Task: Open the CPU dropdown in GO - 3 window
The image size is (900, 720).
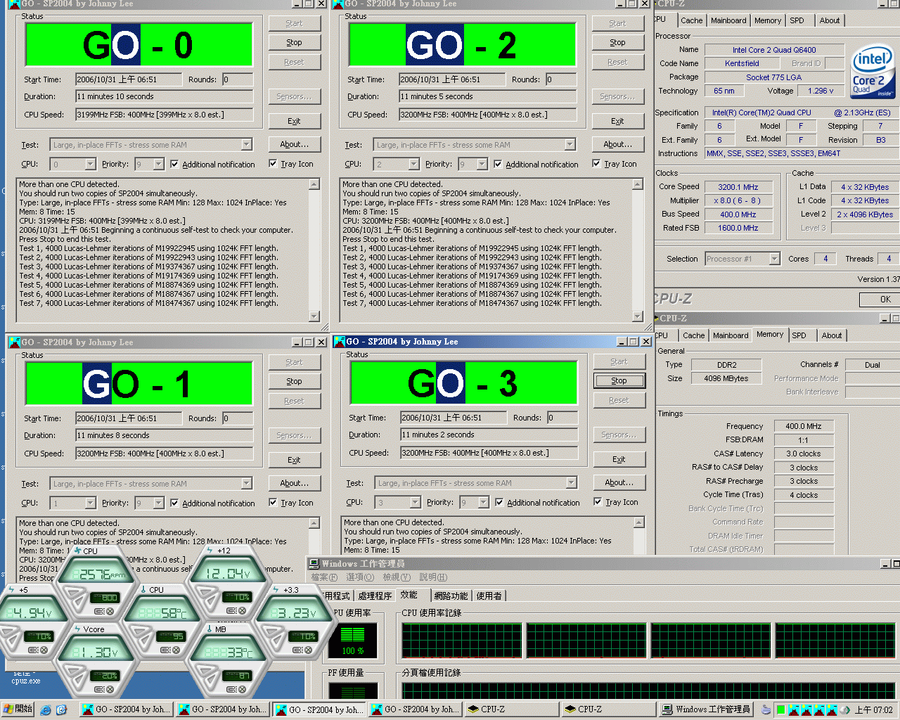Action: pyautogui.click(x=415, y=502)
